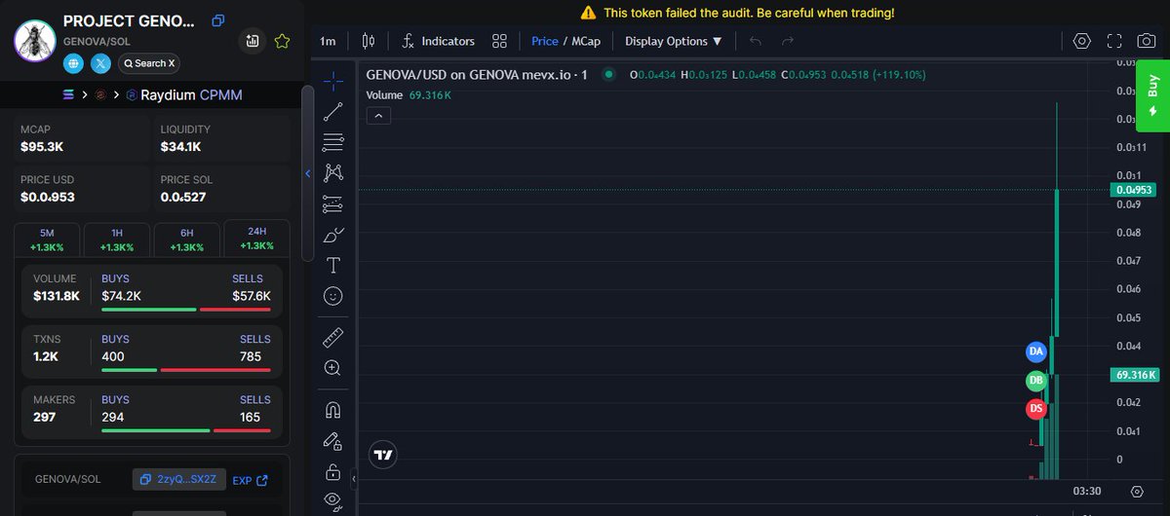Select the zoom in tool

[333, 368]
